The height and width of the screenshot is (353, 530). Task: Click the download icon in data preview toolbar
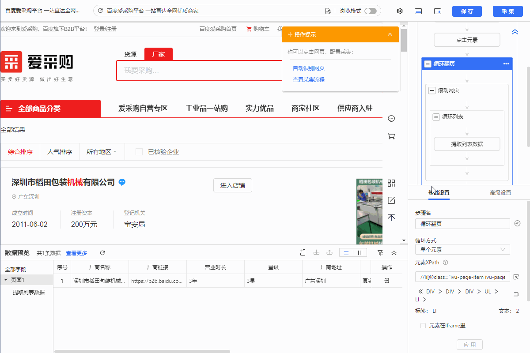pyautogui.click(x=316, y=253)
